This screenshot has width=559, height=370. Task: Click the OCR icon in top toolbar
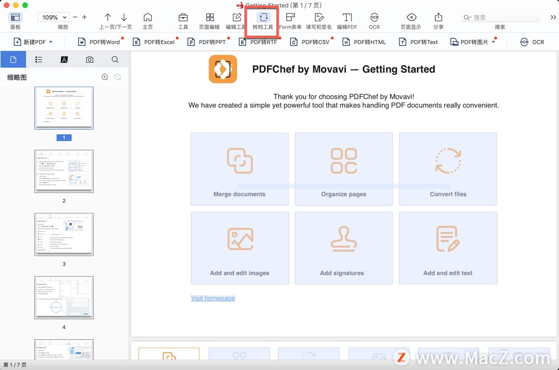coord(374,17)
